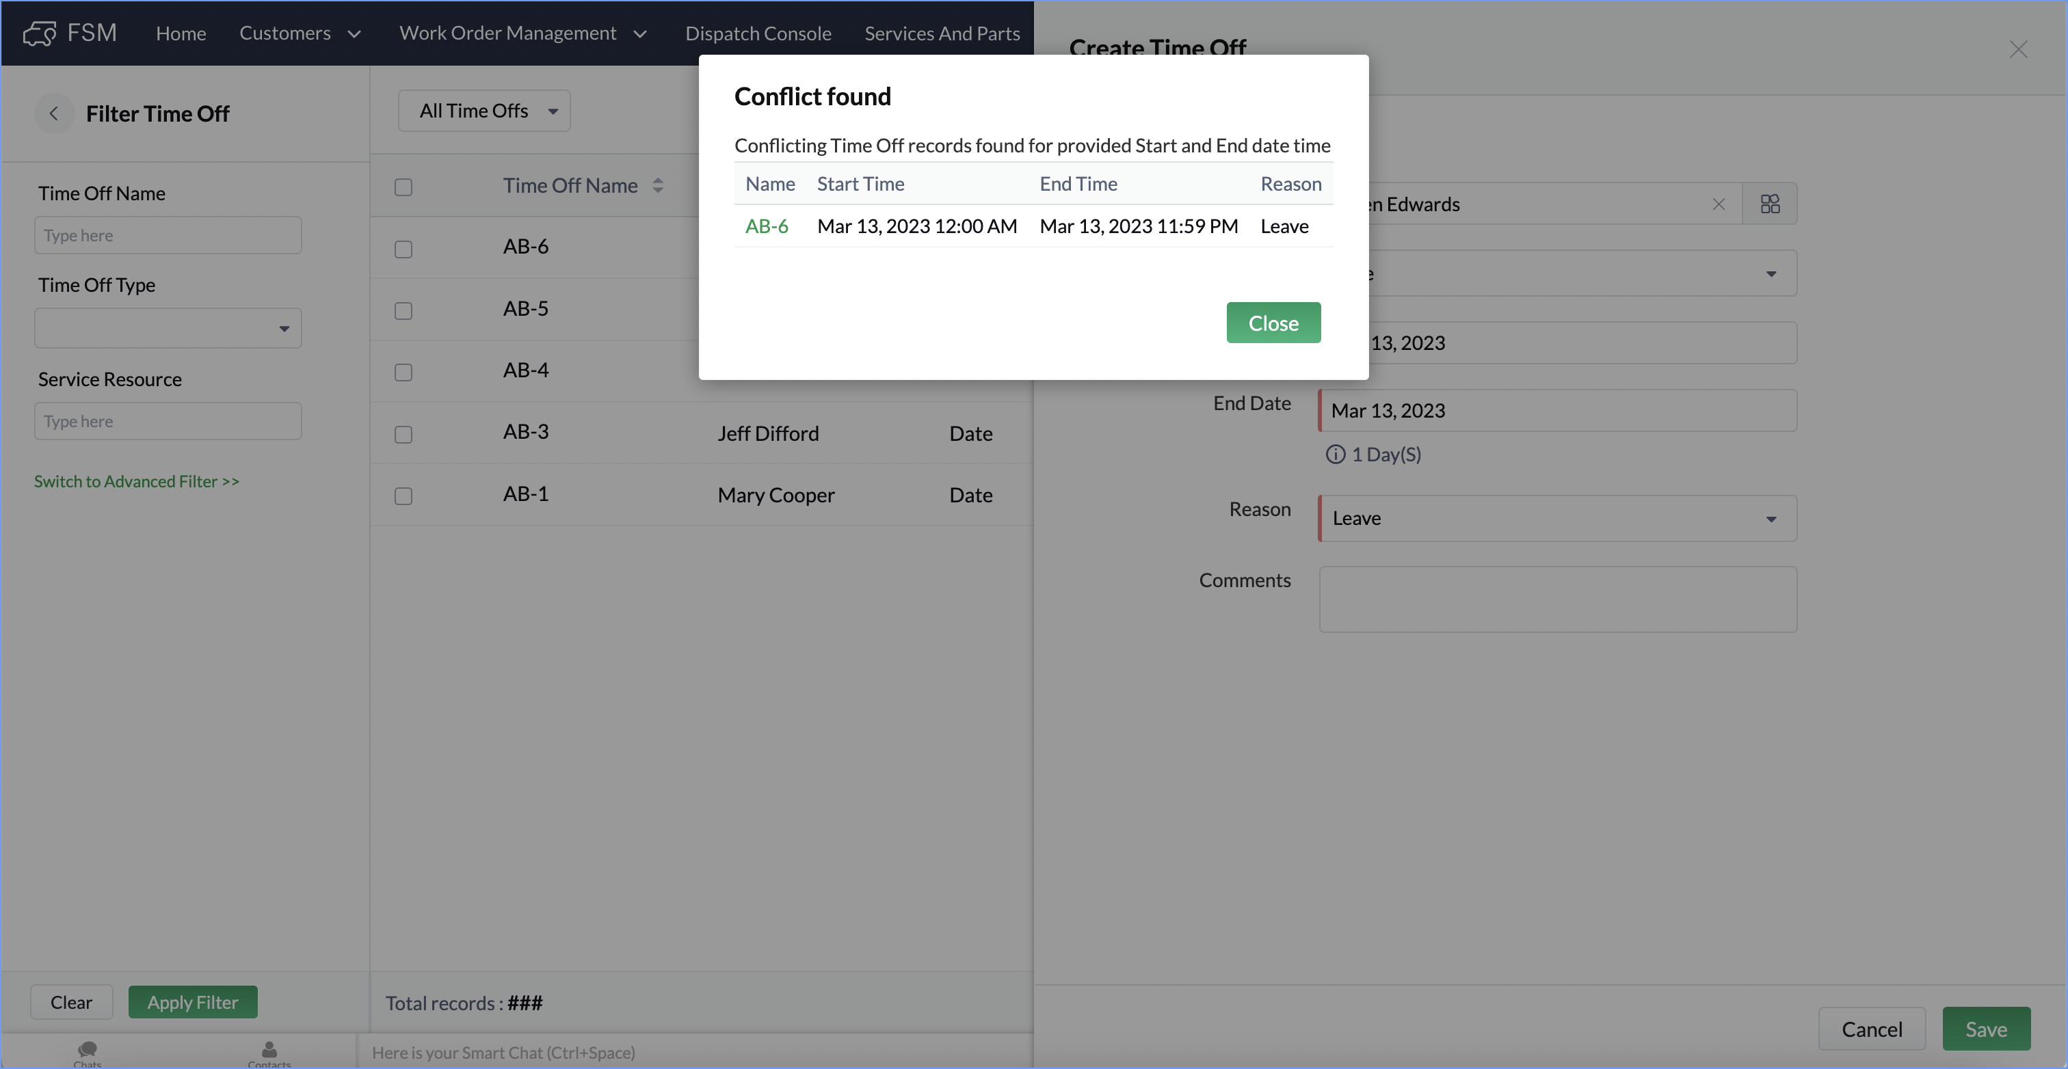Sort by Time Off Name column arrows

(657, 185)
